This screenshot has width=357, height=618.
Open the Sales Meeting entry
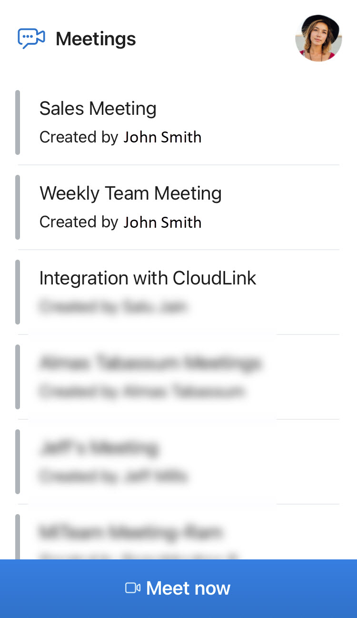98,109
